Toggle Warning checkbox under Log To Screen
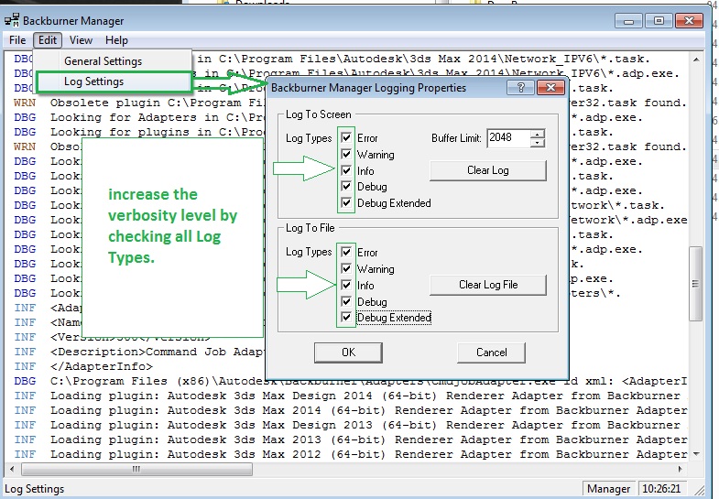The height and width of the screenshot is (499, 719). (x=346, y=154)
